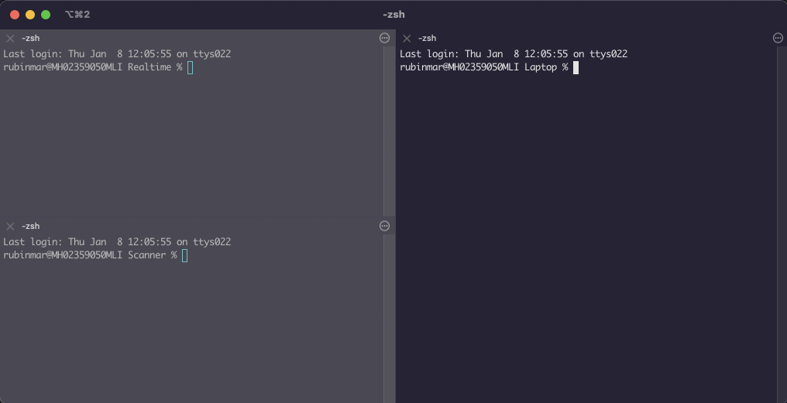Click the Scanner pane scrollbar track
787x403 pixels.
point(390,319)
